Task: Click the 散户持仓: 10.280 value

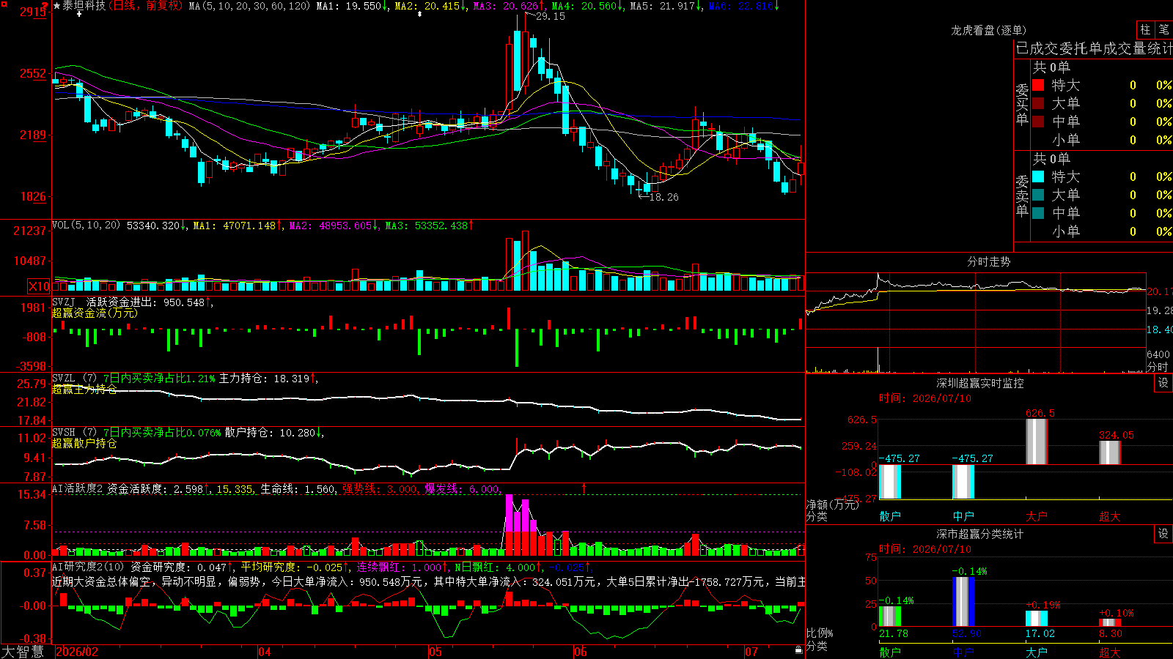Action: click(271, 433)
